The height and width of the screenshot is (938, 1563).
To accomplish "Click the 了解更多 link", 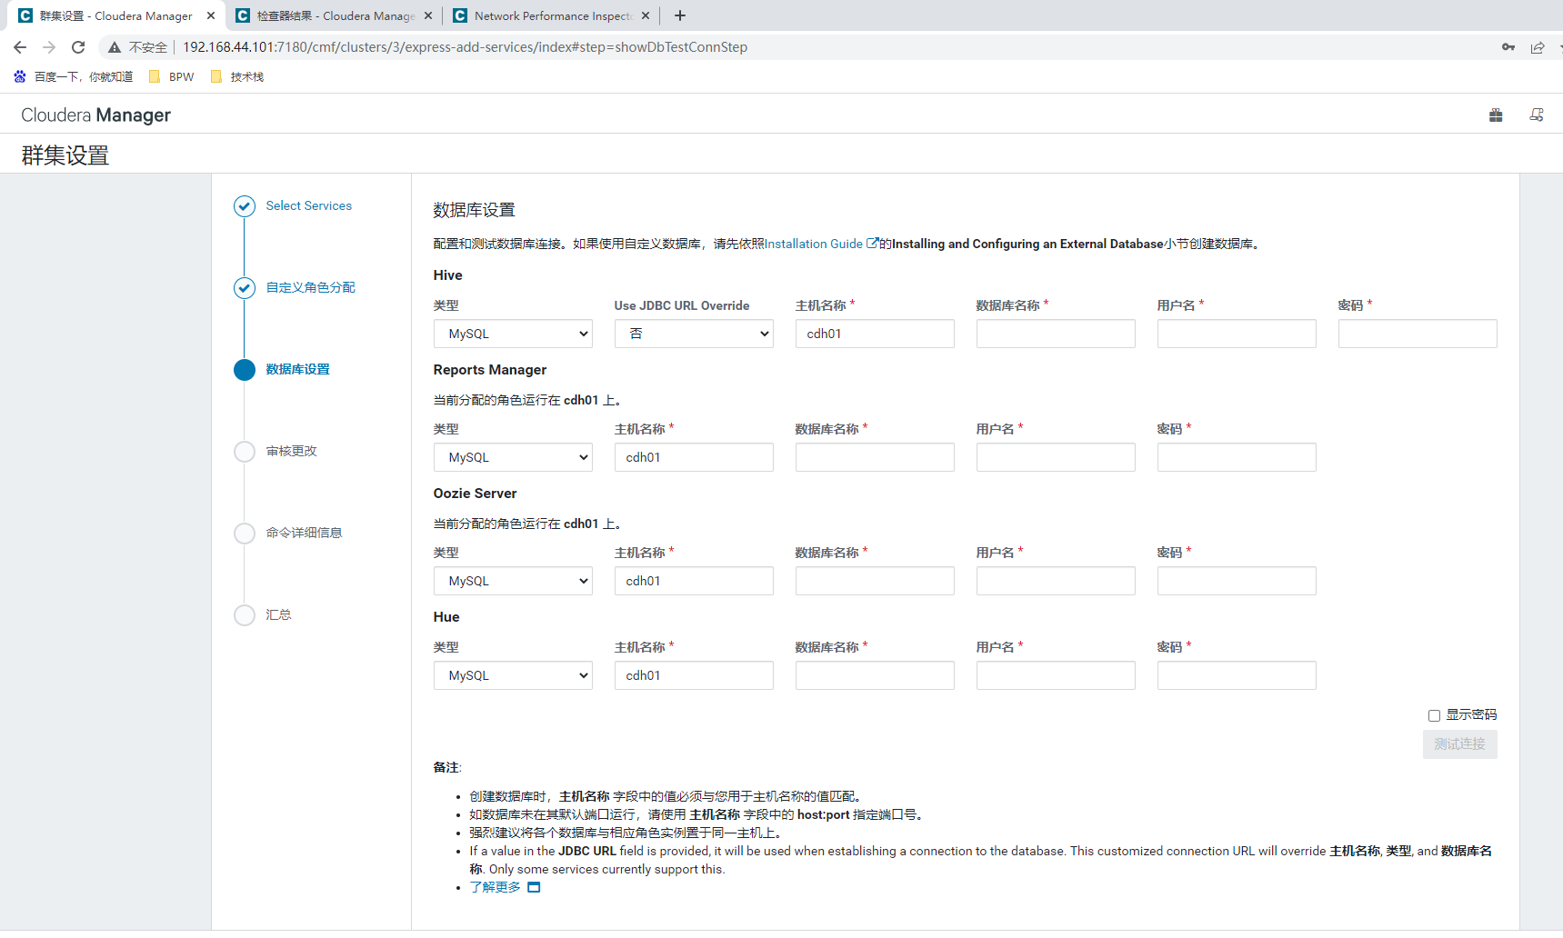I will coord(494,887).
